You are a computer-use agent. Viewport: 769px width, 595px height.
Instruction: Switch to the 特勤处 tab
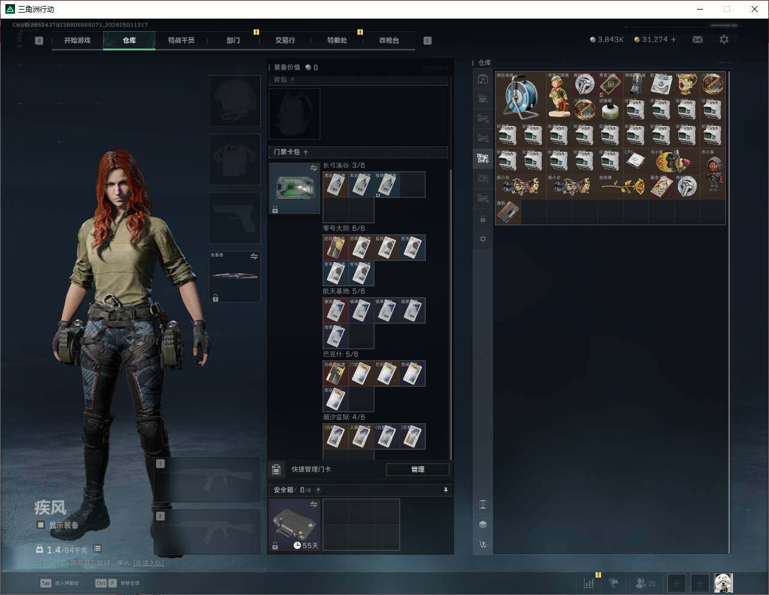tap(337, 40)
